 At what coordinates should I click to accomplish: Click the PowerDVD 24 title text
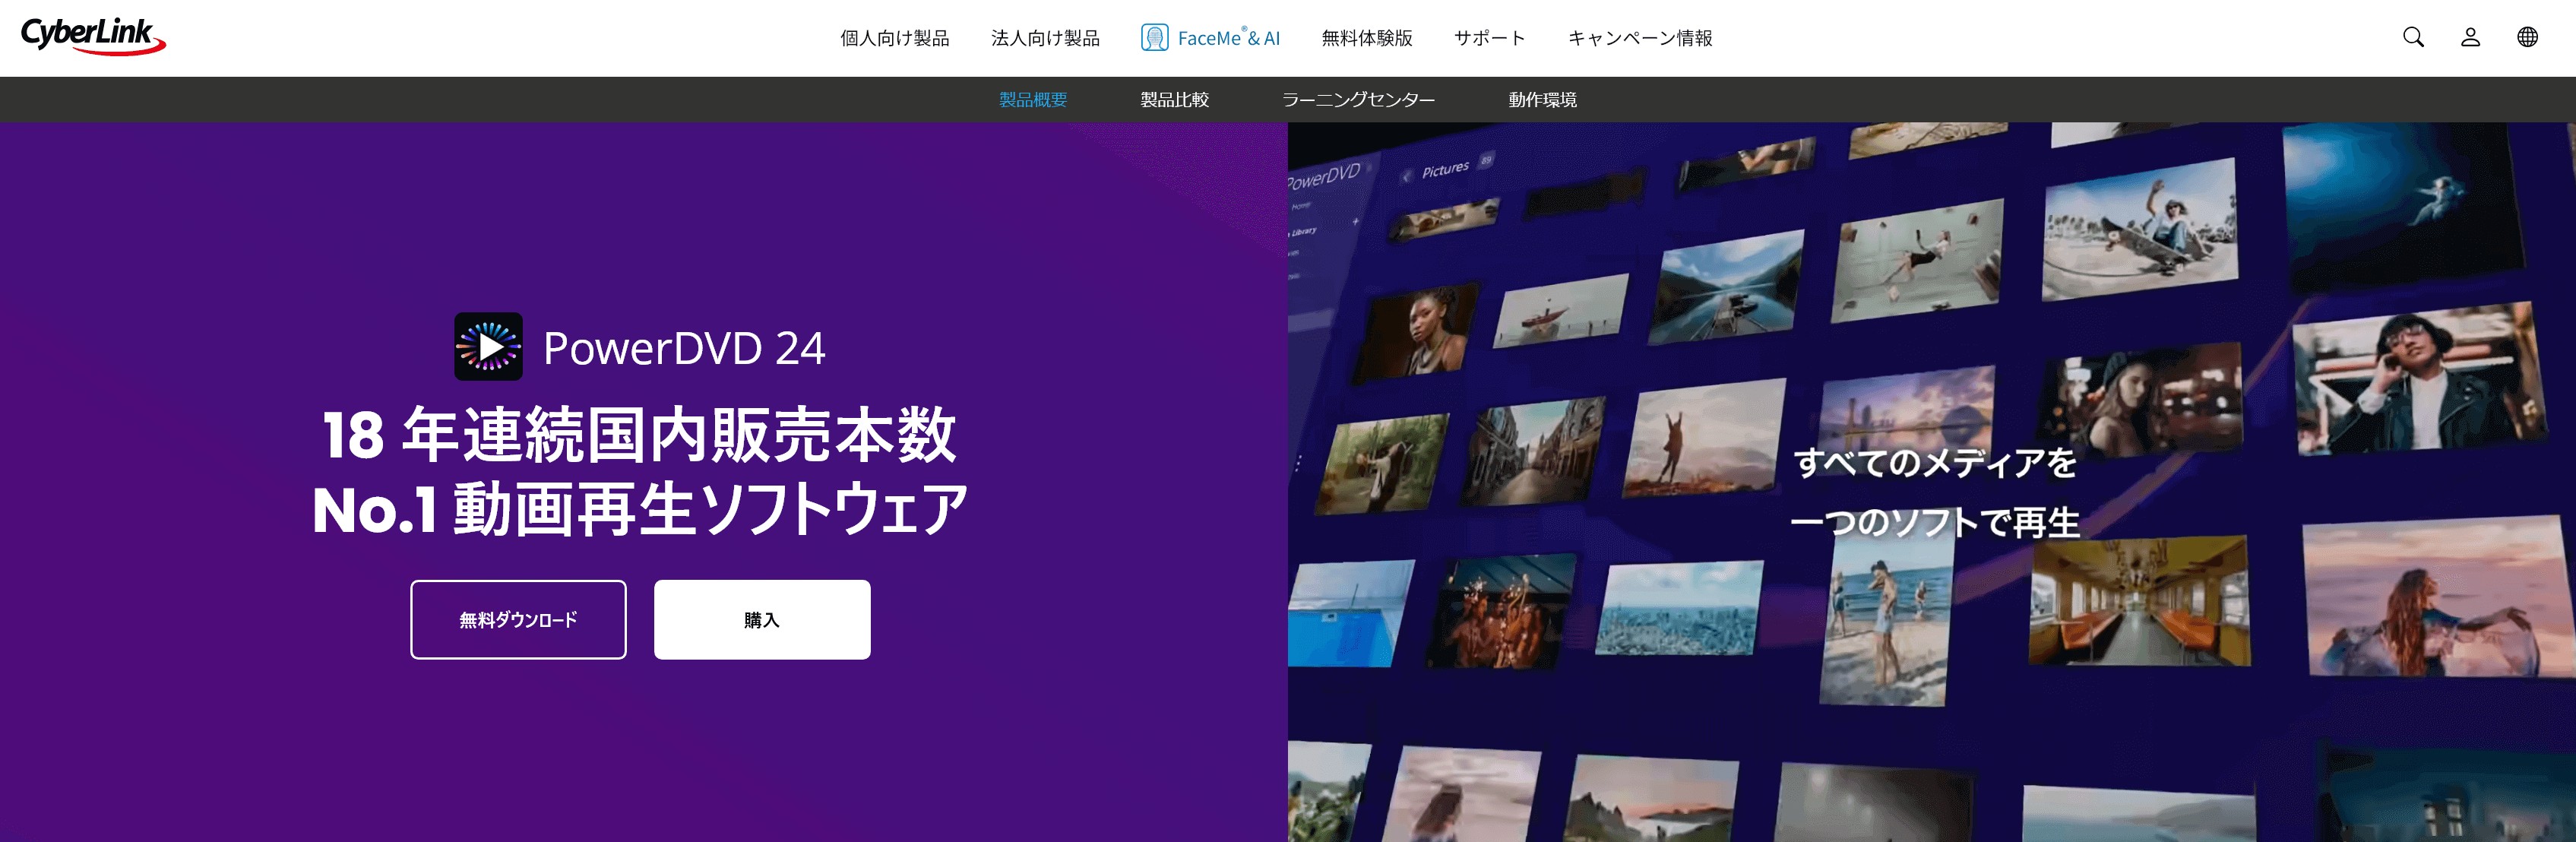click(x=684, y=348)
